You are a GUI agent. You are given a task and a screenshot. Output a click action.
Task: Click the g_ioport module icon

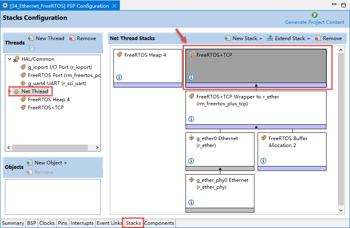[x=23, y=67]
